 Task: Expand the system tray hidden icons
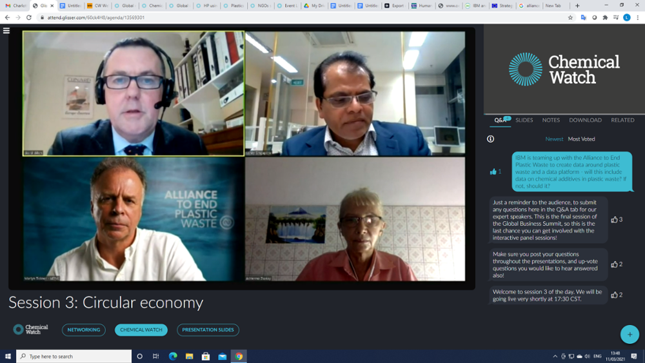tap(555, 356)
